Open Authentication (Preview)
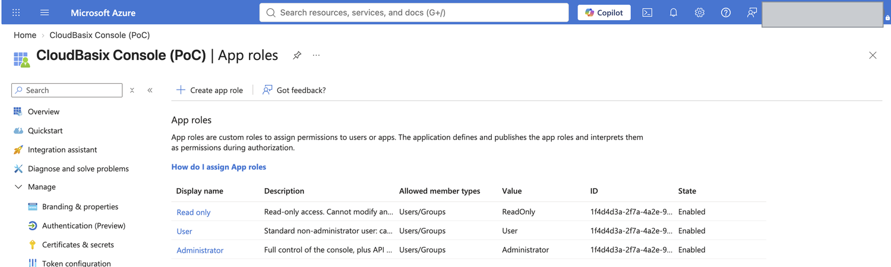The width and height of the screenshot is (891, 267). click(84, 225)
